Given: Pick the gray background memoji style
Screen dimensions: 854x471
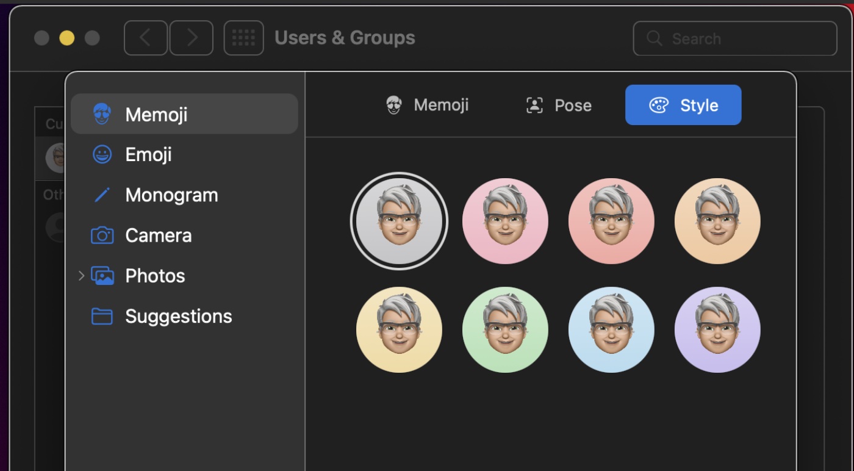Looking at the screenshot, I should click(399, 221).
